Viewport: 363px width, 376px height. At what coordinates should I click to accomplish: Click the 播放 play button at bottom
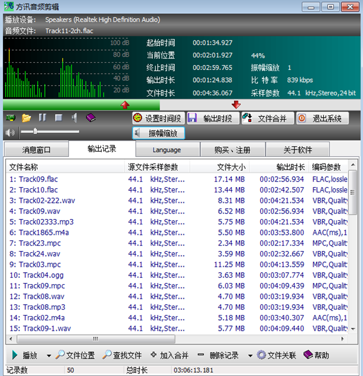[25, 355]
